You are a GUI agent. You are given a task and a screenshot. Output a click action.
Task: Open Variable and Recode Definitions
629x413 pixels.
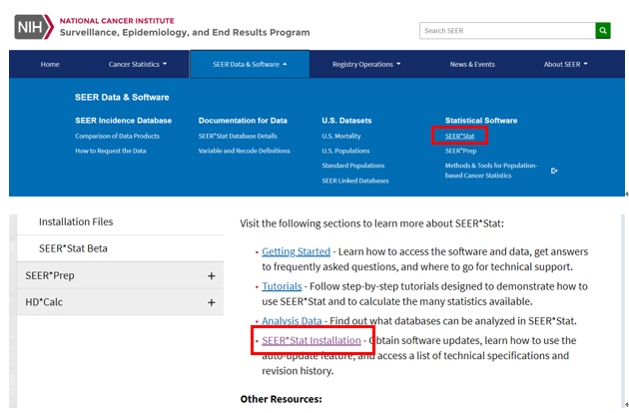click(x=244, y=151)
